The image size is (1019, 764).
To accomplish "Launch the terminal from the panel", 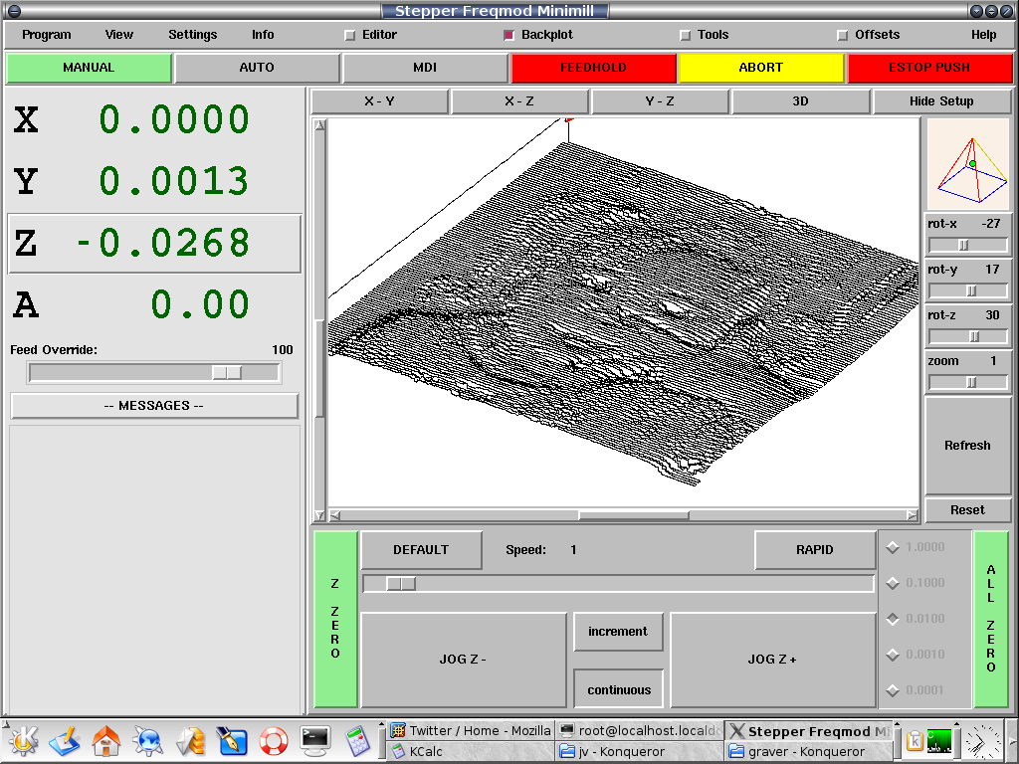I will click(x=315, y=741).
